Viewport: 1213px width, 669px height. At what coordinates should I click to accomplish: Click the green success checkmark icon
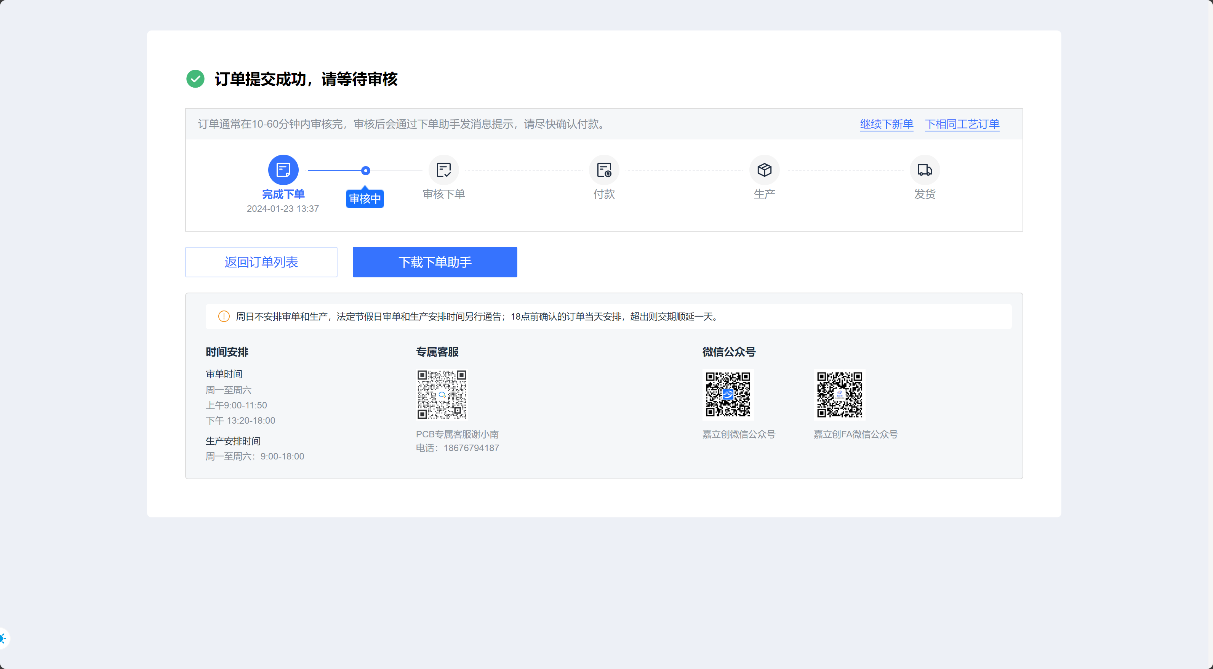coord(195,79)
